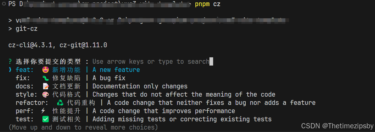Click the green question mark prompt
375x132 pixels.
click(10, 62)
